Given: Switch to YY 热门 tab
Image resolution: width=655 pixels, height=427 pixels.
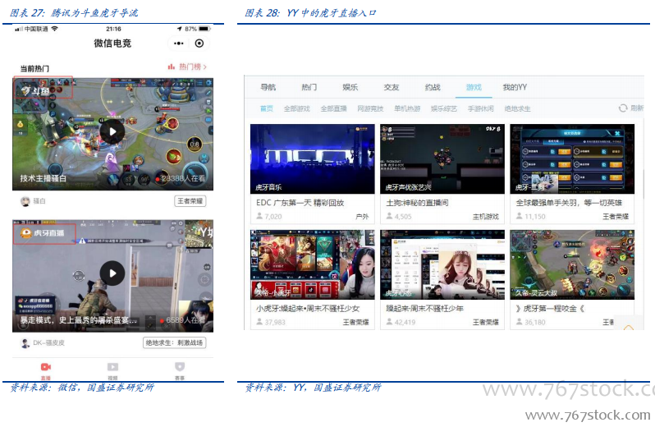Looking at the screenshot, I should (309, 87).
